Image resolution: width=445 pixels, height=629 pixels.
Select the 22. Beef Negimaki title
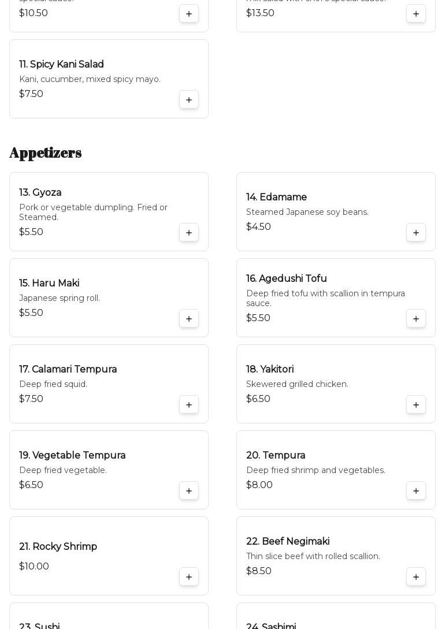pyautogui.click(x=288, y=542)
